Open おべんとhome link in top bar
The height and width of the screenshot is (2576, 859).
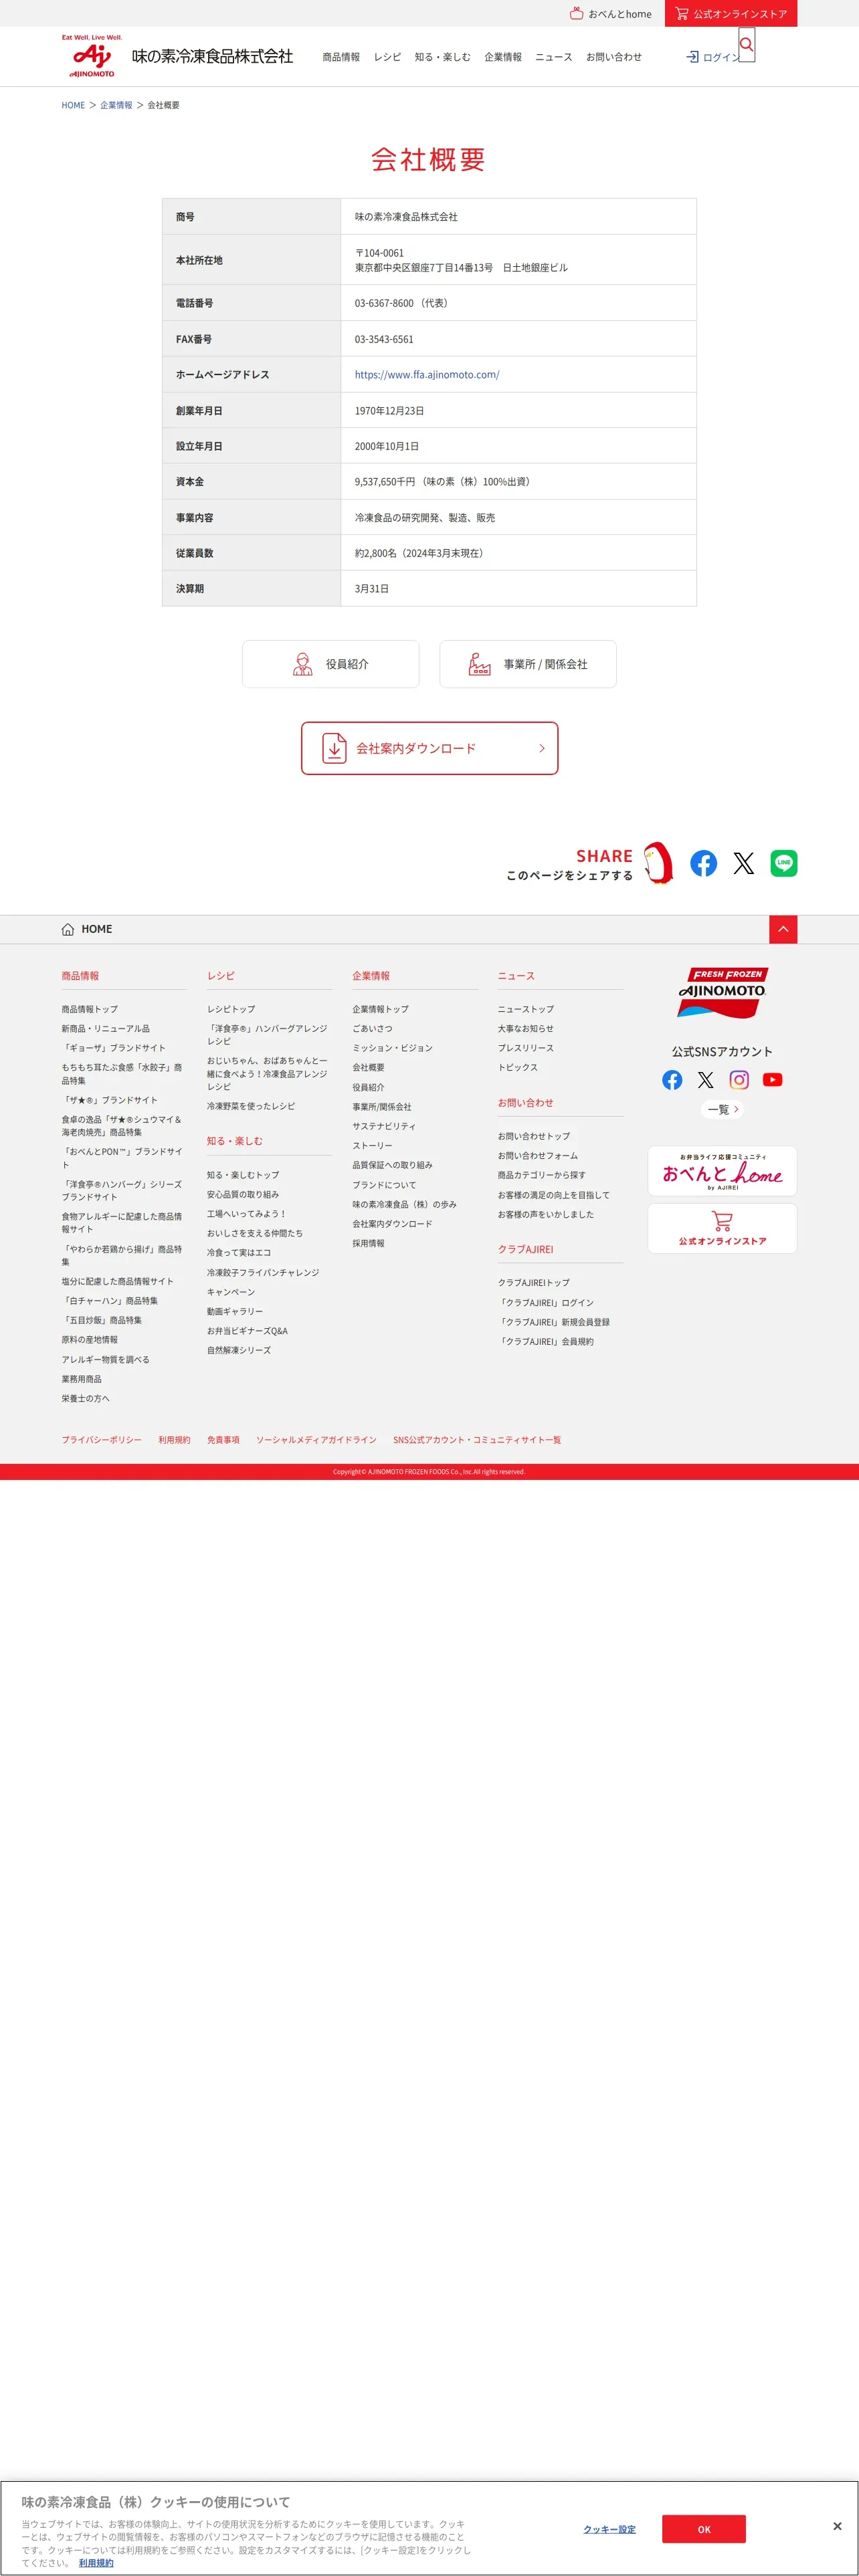tap(611, 14)
